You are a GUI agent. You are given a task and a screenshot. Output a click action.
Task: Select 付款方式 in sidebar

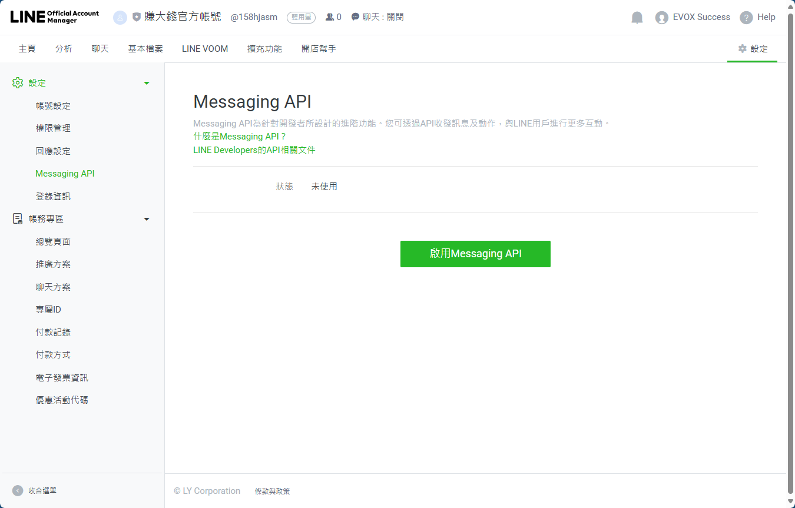(53, 355)
